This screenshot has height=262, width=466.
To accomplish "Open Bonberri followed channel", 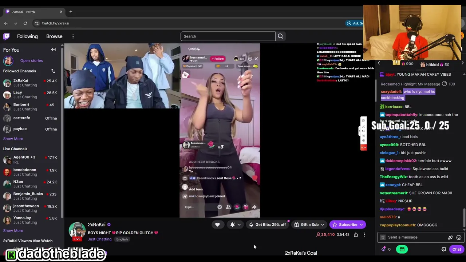I will point(31,107).
